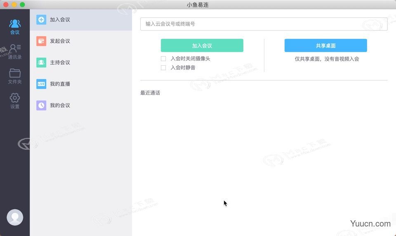396x236 pixels.
Task: Click the blue plus icon for 加入会议
Action: click(41, 20)
